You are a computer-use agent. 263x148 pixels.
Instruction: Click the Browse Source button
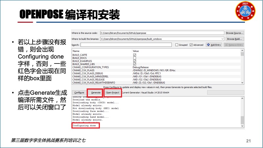pyautogui.click(x=234, y=33)
